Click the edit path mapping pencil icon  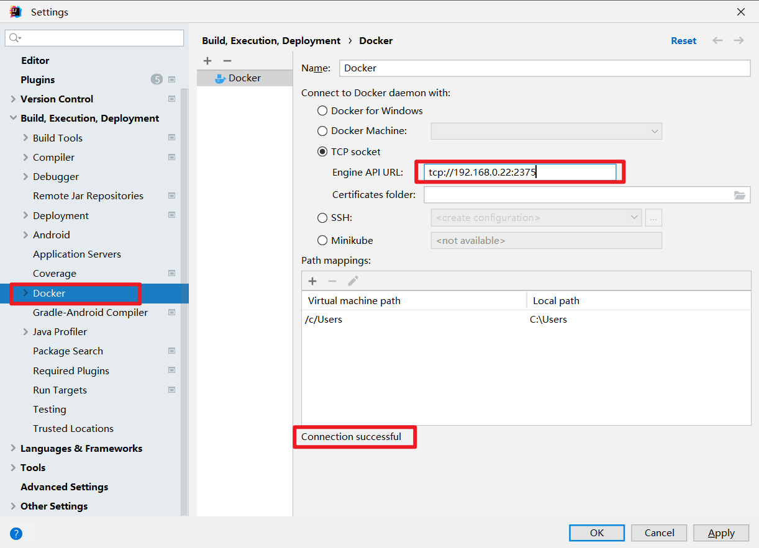pos(353,281)
